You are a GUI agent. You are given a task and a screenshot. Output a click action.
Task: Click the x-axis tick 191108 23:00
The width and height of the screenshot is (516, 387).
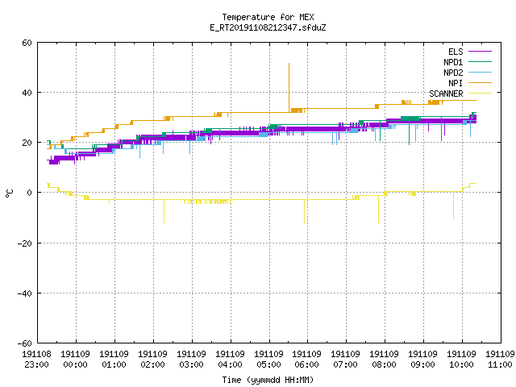pos(36,360)
